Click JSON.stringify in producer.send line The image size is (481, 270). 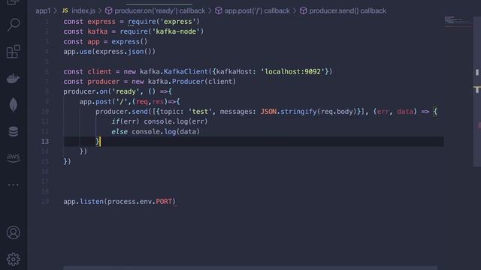tap(289, 112)
